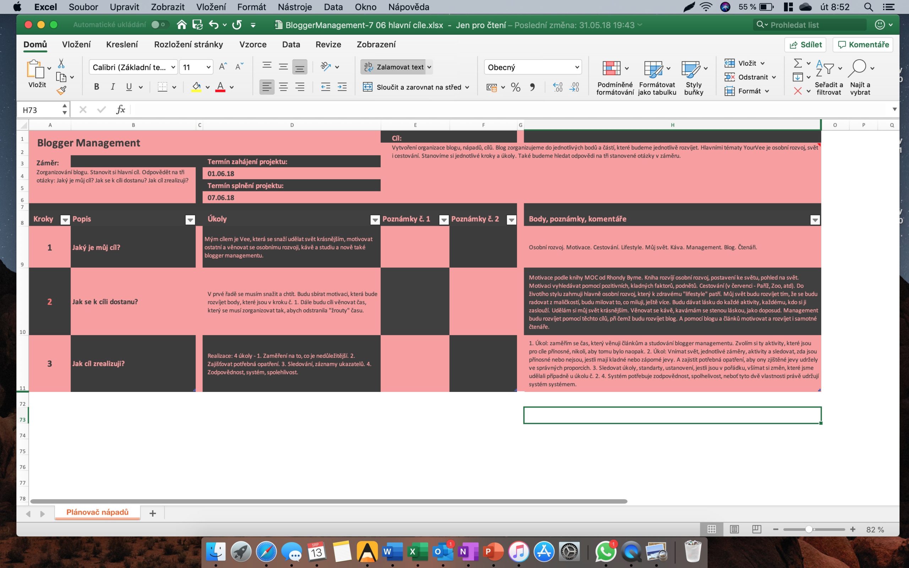Click the Undo arrow icon
The height and width of the screenshot is (568, 909).
214,24
